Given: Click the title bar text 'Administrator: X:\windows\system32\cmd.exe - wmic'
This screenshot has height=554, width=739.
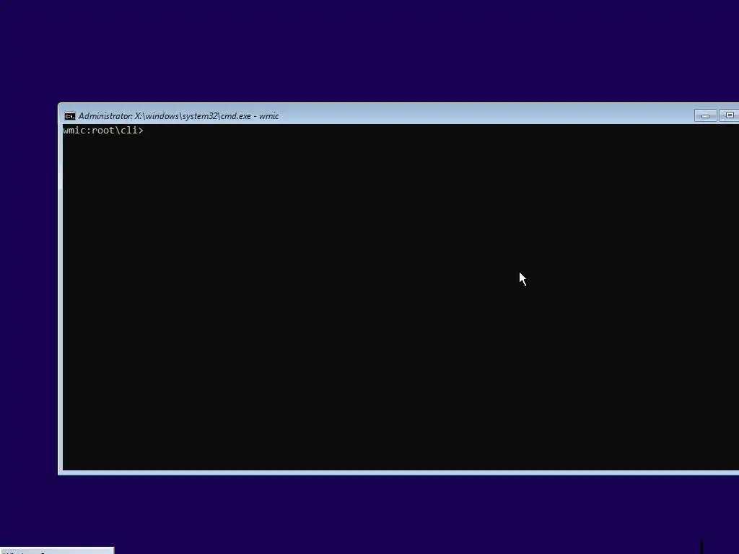Looking at the screenshot, I should pyautogui.click(x=179, y=116).
